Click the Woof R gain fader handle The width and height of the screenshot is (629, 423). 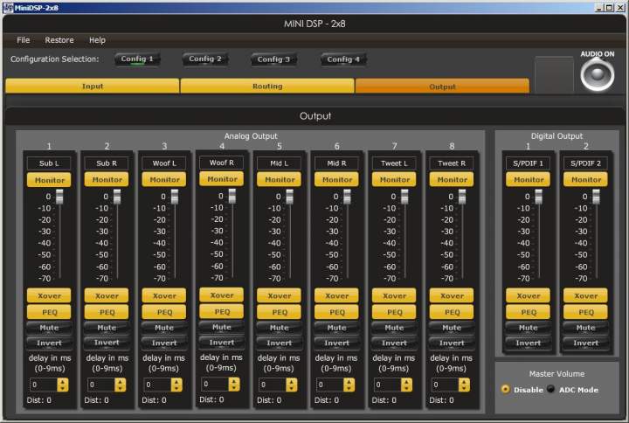232,196
